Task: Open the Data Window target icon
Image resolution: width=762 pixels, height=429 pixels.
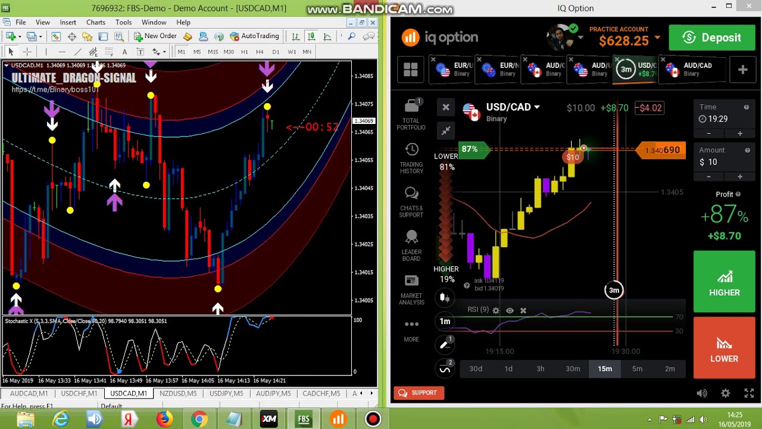Action: tap(71, 36)
